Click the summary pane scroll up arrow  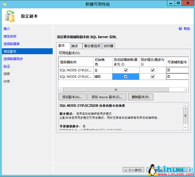click(185, 106)
